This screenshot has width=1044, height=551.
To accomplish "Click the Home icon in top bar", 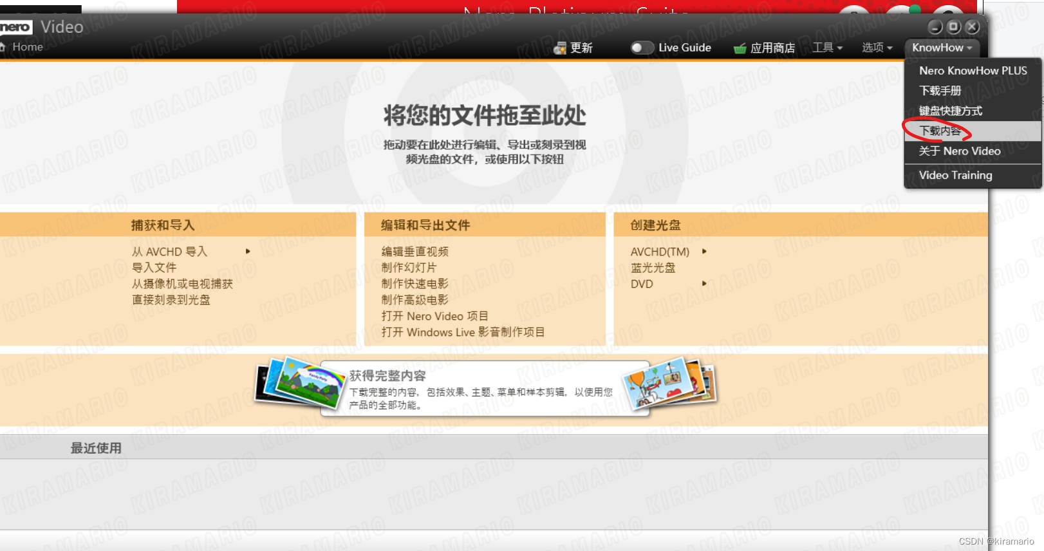I will tap(3, 47).
